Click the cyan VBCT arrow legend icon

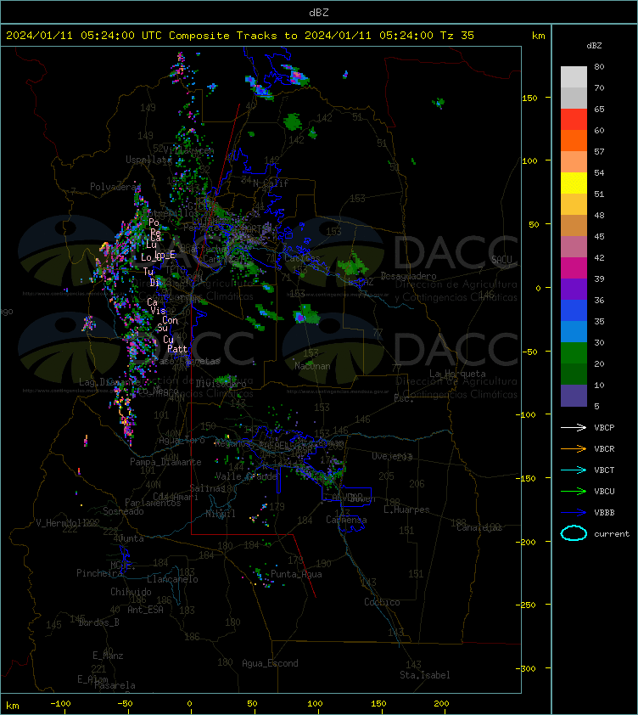[574, 470]
